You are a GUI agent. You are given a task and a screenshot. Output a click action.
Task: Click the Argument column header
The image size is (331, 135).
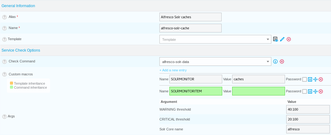(x=169, y=102)
